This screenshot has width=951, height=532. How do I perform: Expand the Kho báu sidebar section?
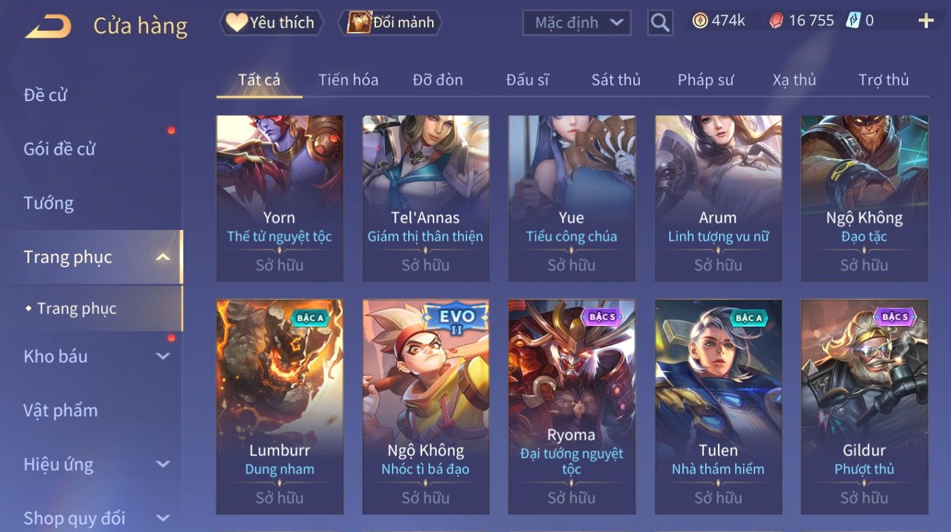(163, 356)
